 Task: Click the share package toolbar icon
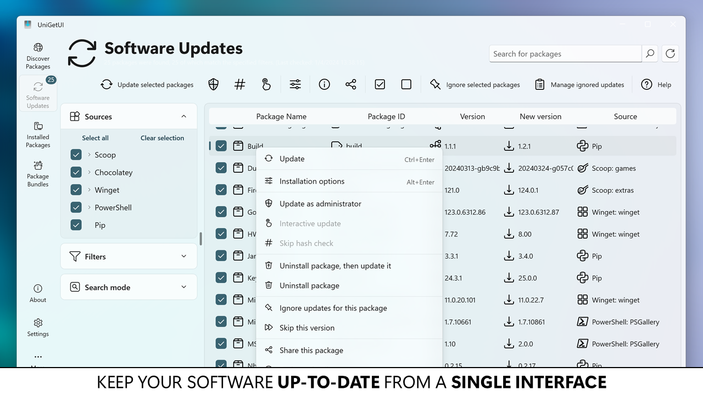click(x=351, y=84)
